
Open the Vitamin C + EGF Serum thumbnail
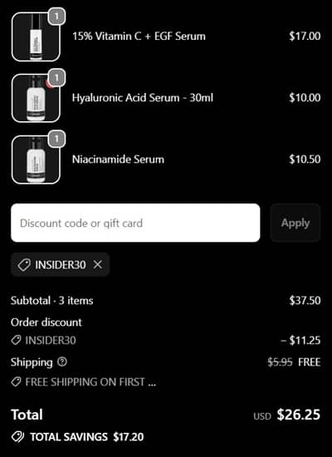coord(36,37)
